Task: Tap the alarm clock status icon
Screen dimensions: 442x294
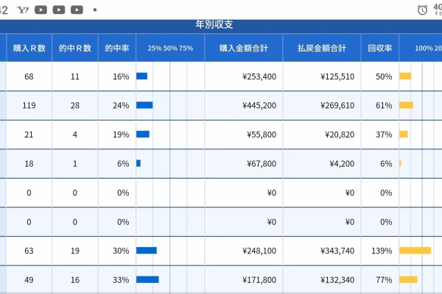Action: (422, 10)
